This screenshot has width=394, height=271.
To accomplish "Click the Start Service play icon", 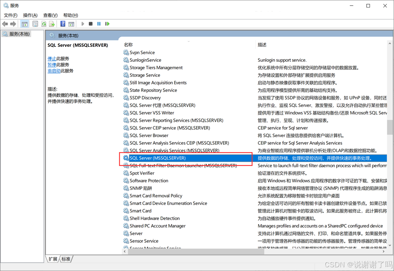I will [x=83, y=24].
